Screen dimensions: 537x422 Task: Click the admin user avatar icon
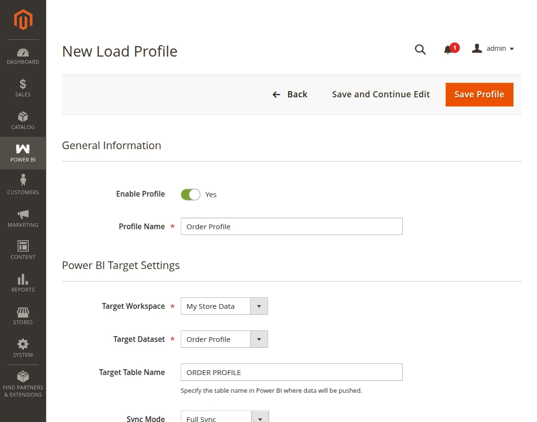[477, 48]
